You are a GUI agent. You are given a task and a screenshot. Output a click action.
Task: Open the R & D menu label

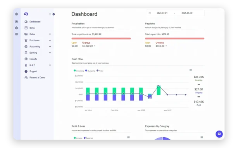[x=32, y=65]
